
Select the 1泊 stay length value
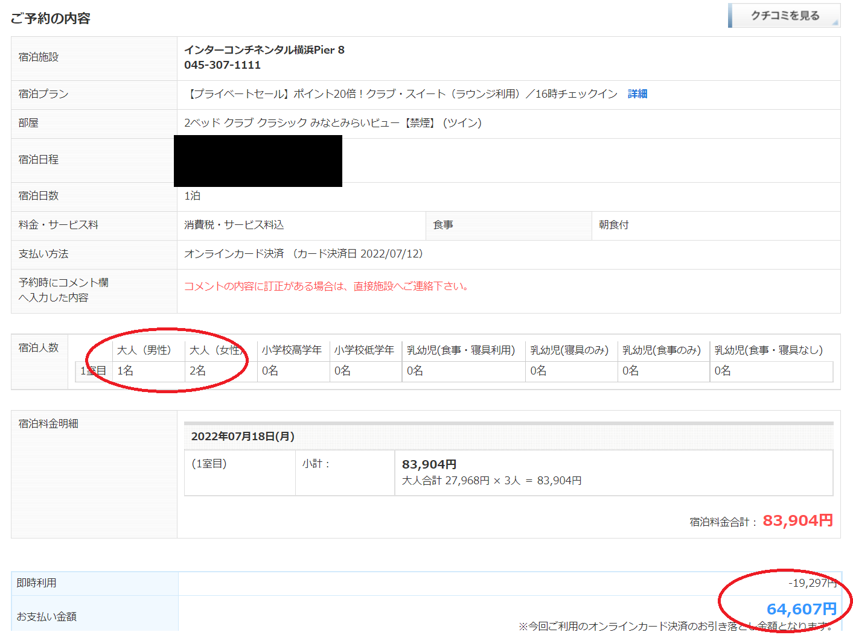(x=193, y=196)
